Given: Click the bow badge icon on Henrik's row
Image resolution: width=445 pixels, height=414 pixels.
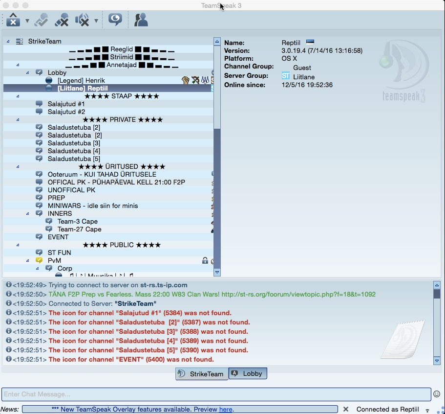Looking at the screenshot, I should click(195, 80).
